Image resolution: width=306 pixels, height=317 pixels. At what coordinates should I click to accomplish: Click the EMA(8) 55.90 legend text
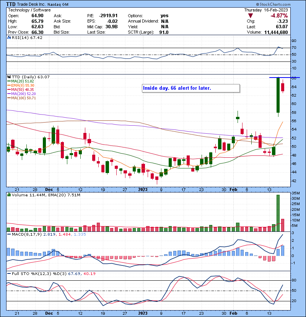23,86
